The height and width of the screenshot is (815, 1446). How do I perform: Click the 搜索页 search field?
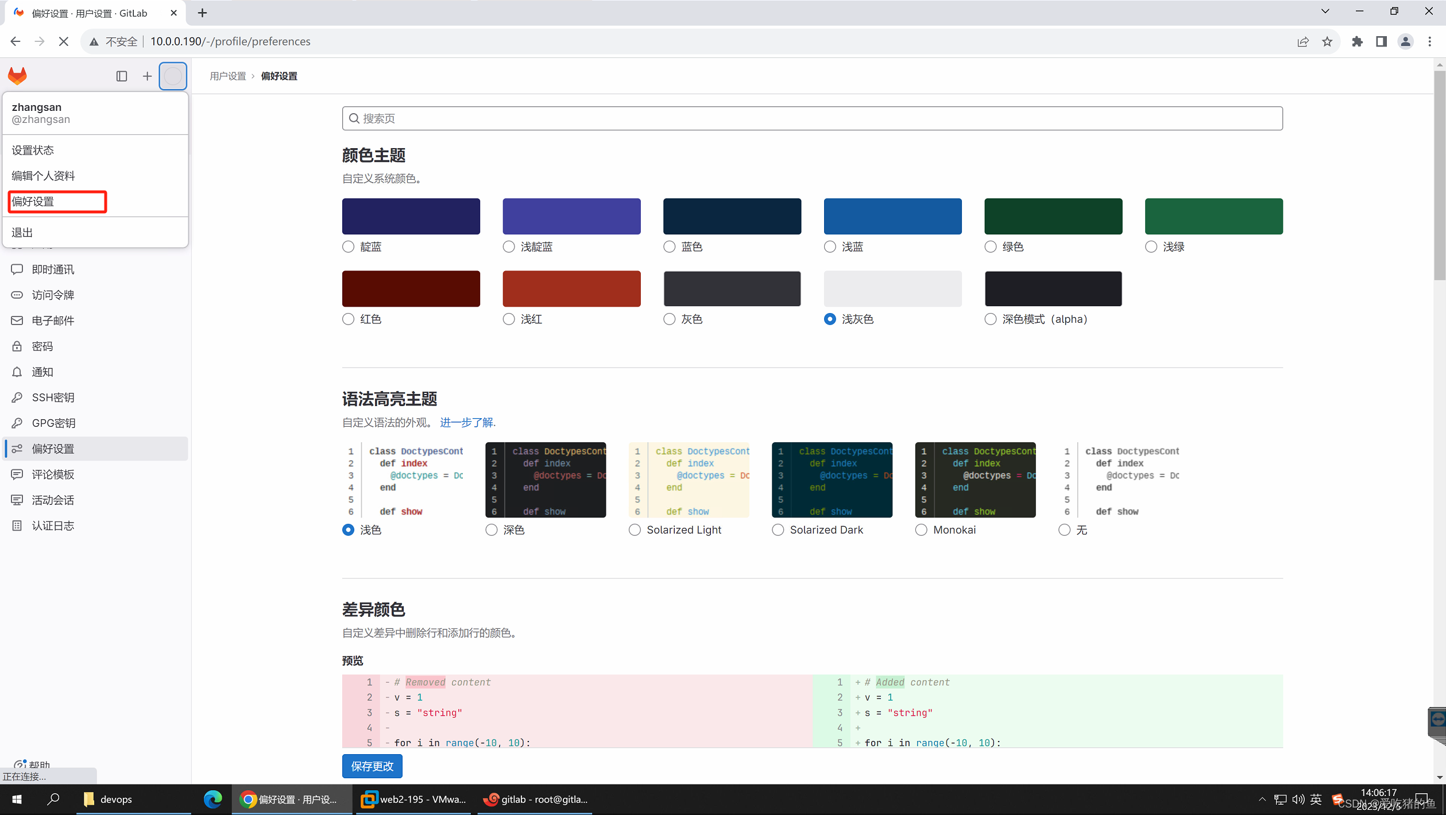[812, 118]
